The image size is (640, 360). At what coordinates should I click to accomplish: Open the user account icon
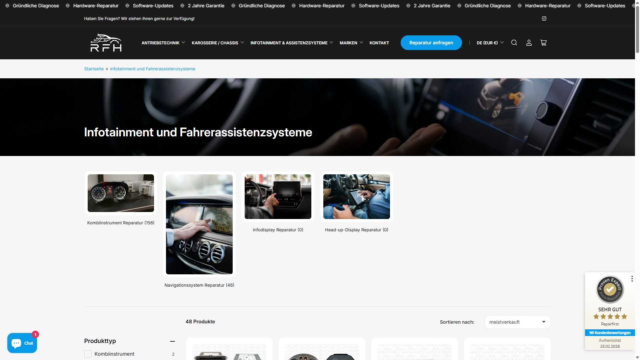pos(529,43)
